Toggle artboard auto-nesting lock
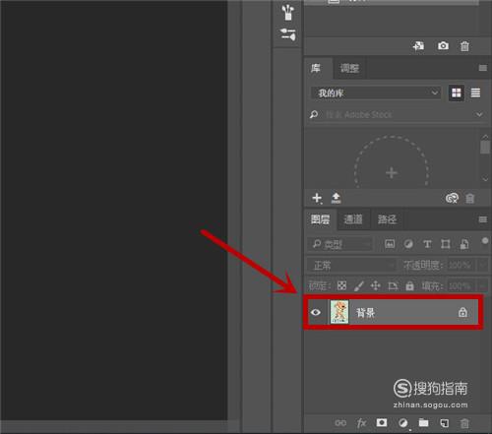Screen dimensions: 492x434 [x=393, y=285]
